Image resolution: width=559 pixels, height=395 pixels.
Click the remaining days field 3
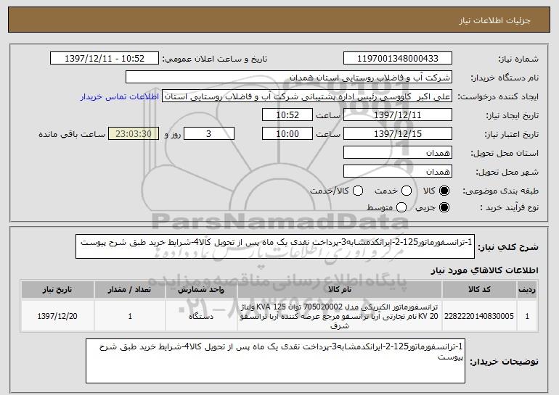point(209,134)
